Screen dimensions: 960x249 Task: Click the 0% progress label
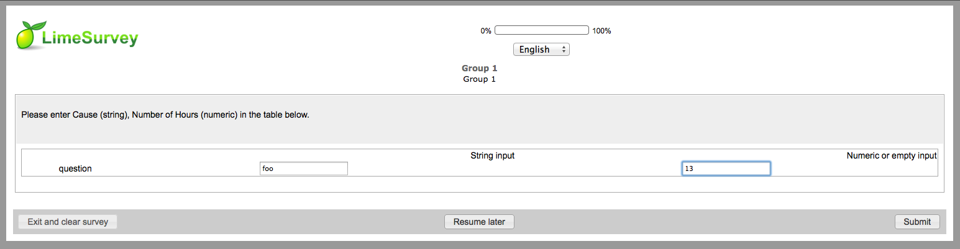point(486,31)
